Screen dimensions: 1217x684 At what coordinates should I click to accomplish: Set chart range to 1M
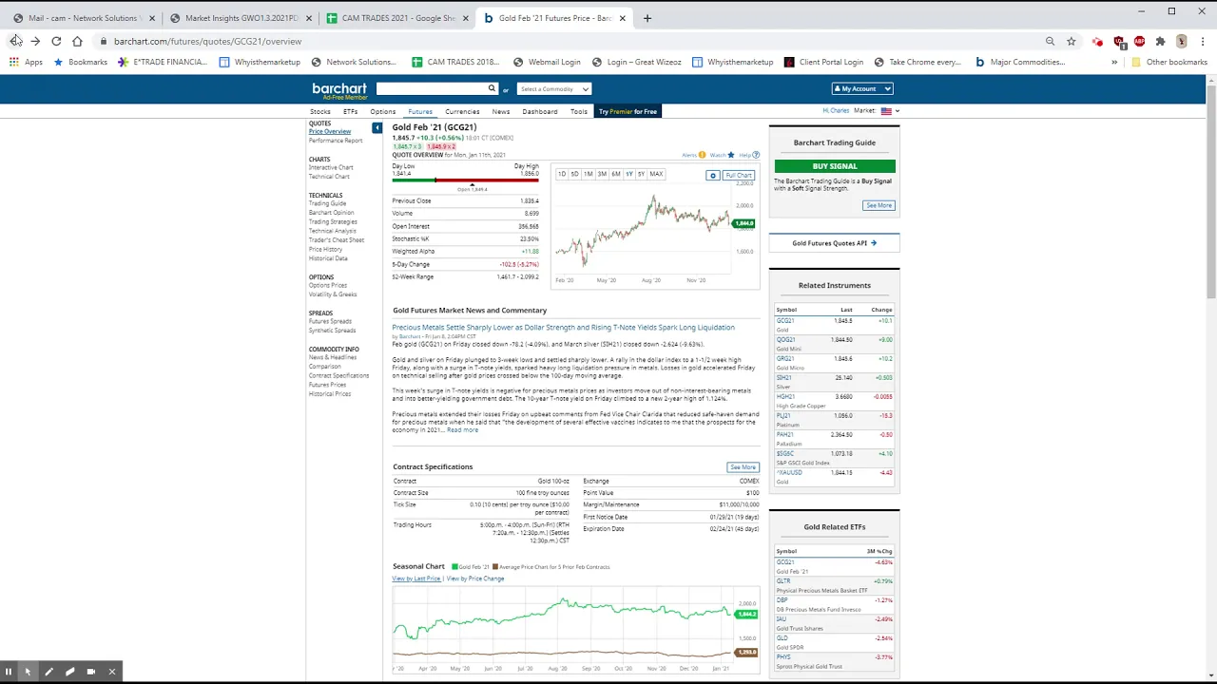[588, 174]
